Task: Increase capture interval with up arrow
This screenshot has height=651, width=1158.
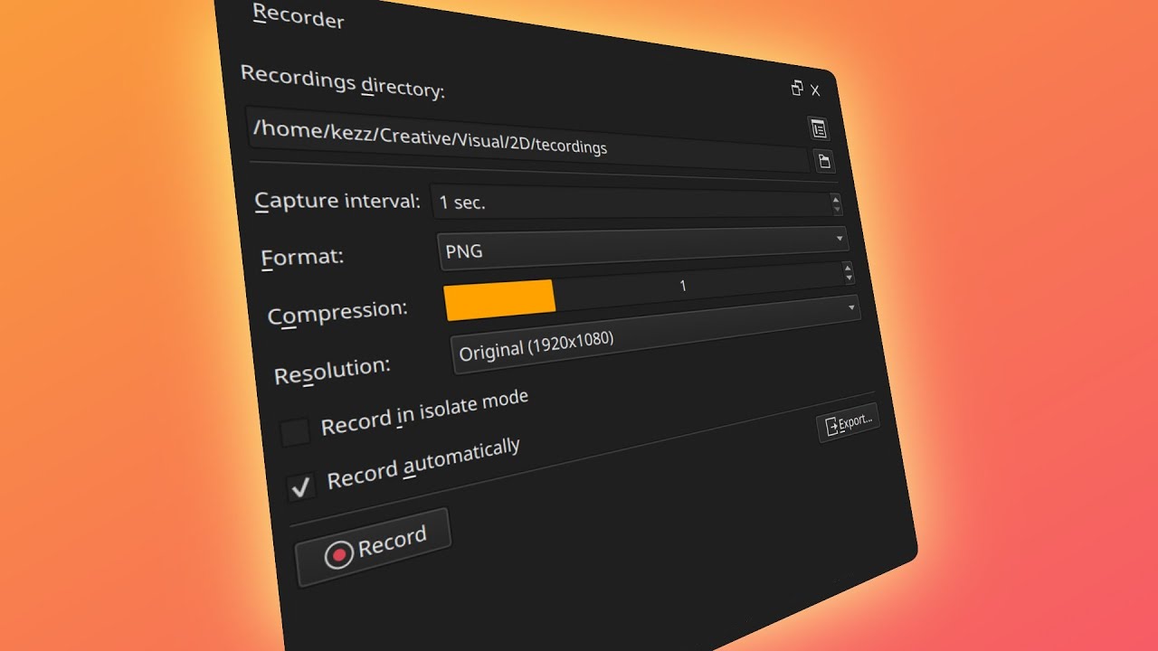Action: point(836,199)
